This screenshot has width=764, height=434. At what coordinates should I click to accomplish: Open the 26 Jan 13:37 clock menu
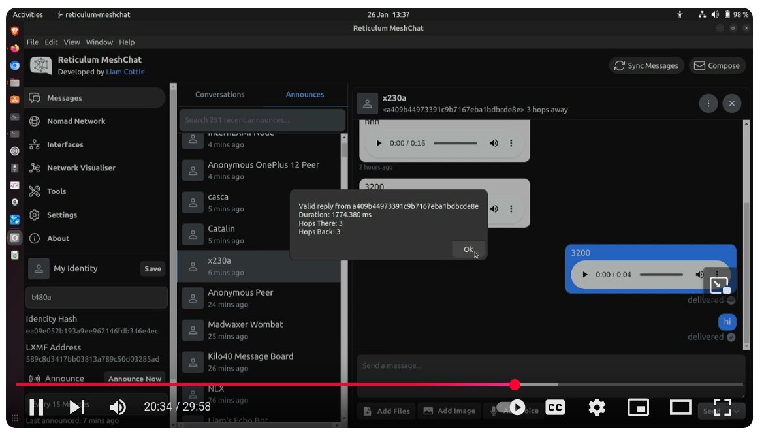point(389,14)
